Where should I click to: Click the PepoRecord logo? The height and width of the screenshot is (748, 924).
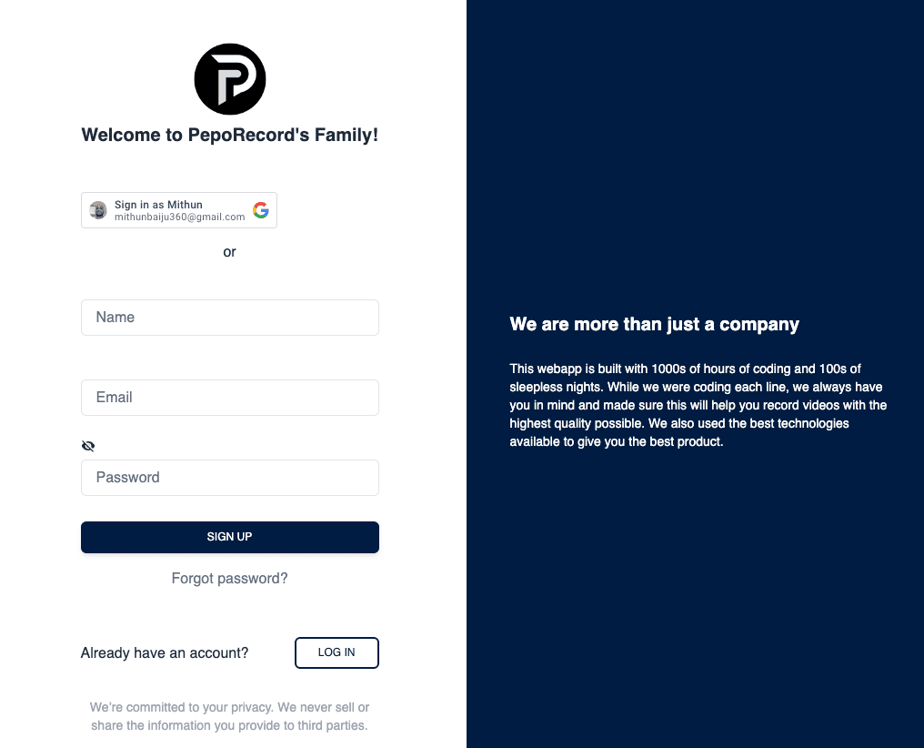[230, 79]
